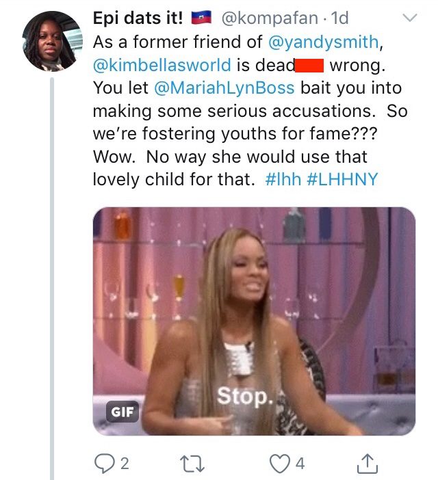The width and height of the screenshot is (438, 480).
Task: View the reply count of 2
Action: point(125,464)
